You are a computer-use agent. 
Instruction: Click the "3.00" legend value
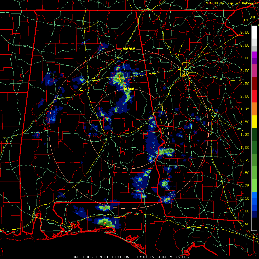pyautogui.click(x=245, y=71)
